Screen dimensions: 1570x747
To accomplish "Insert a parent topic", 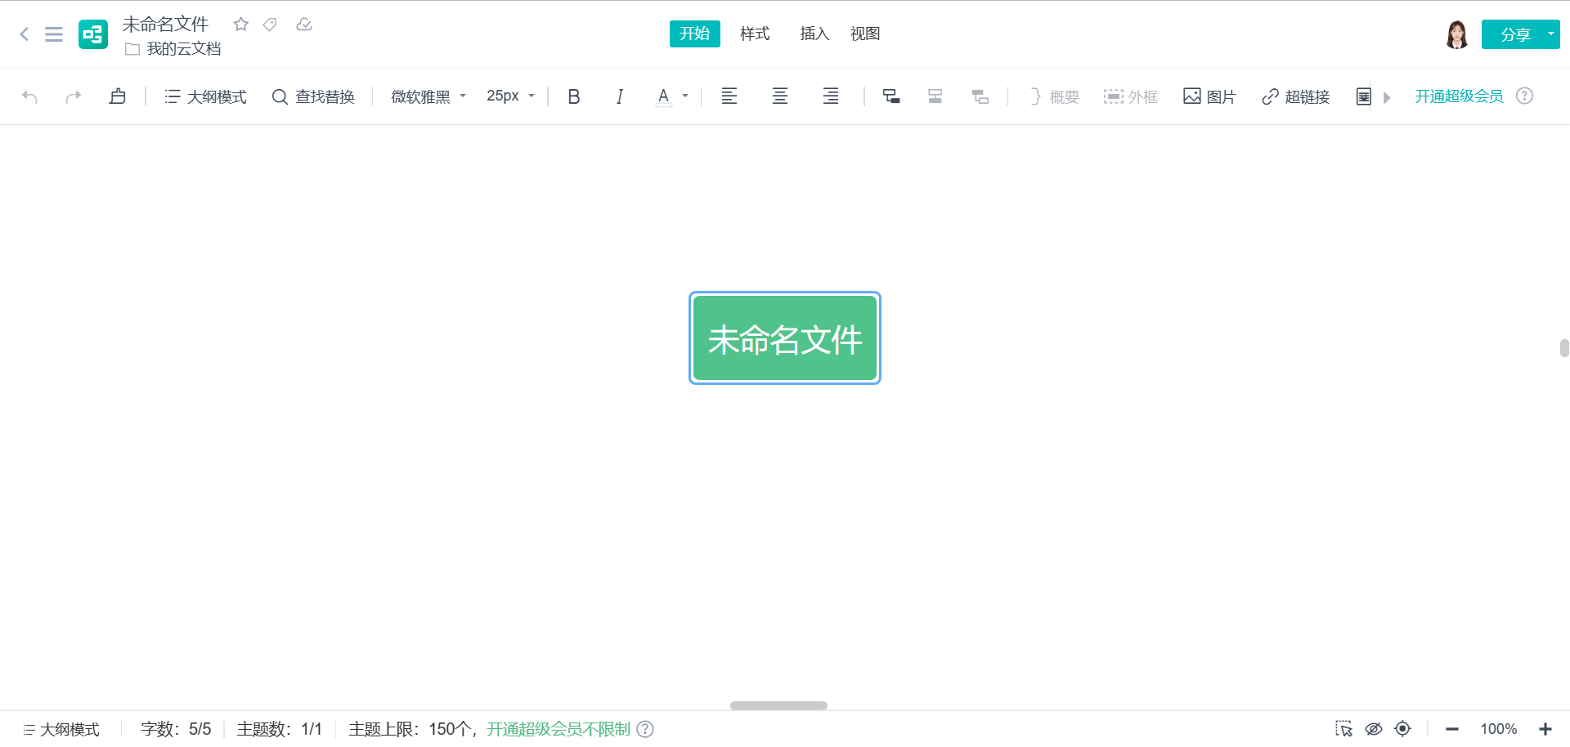I will [x=980, y=96].
